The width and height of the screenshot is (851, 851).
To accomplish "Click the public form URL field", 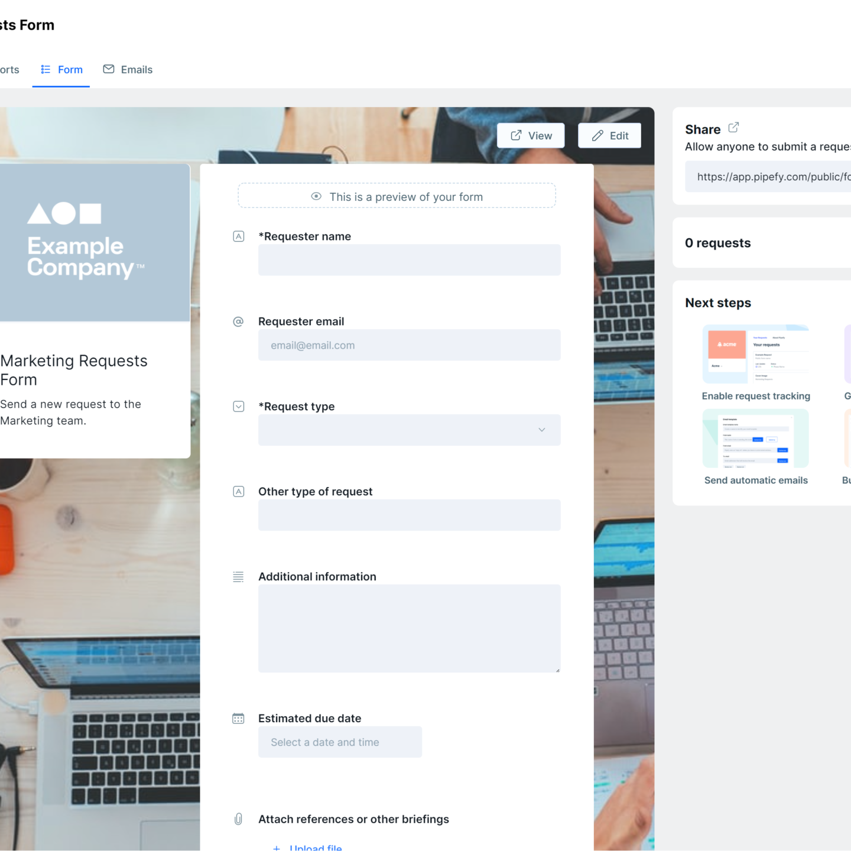I will [768, 177].
